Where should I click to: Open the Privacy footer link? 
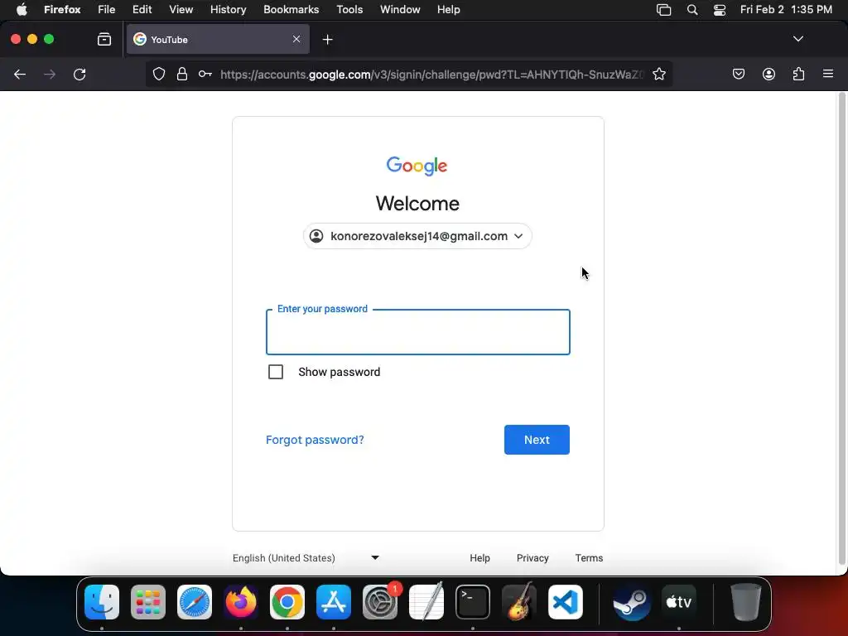pos(532,557)
